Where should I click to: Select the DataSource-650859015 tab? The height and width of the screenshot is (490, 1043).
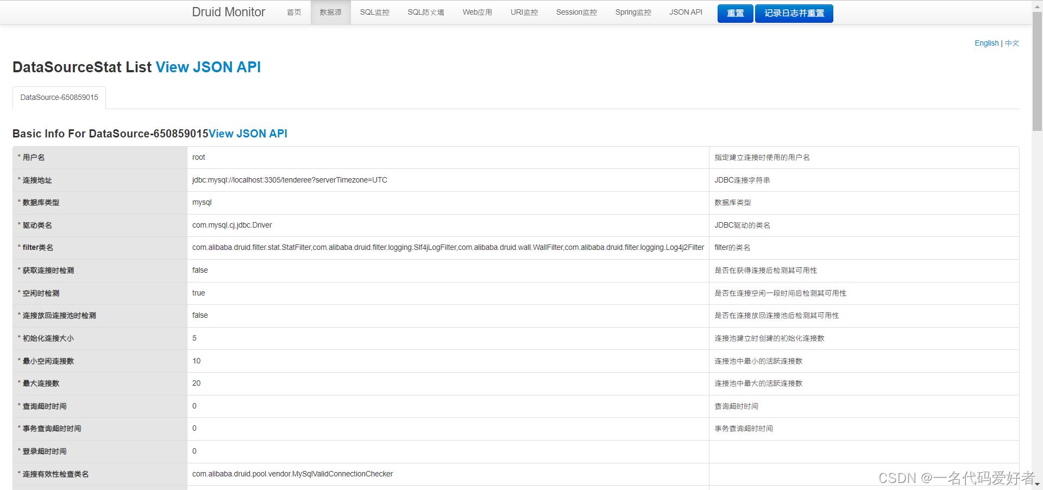point(59,97)
